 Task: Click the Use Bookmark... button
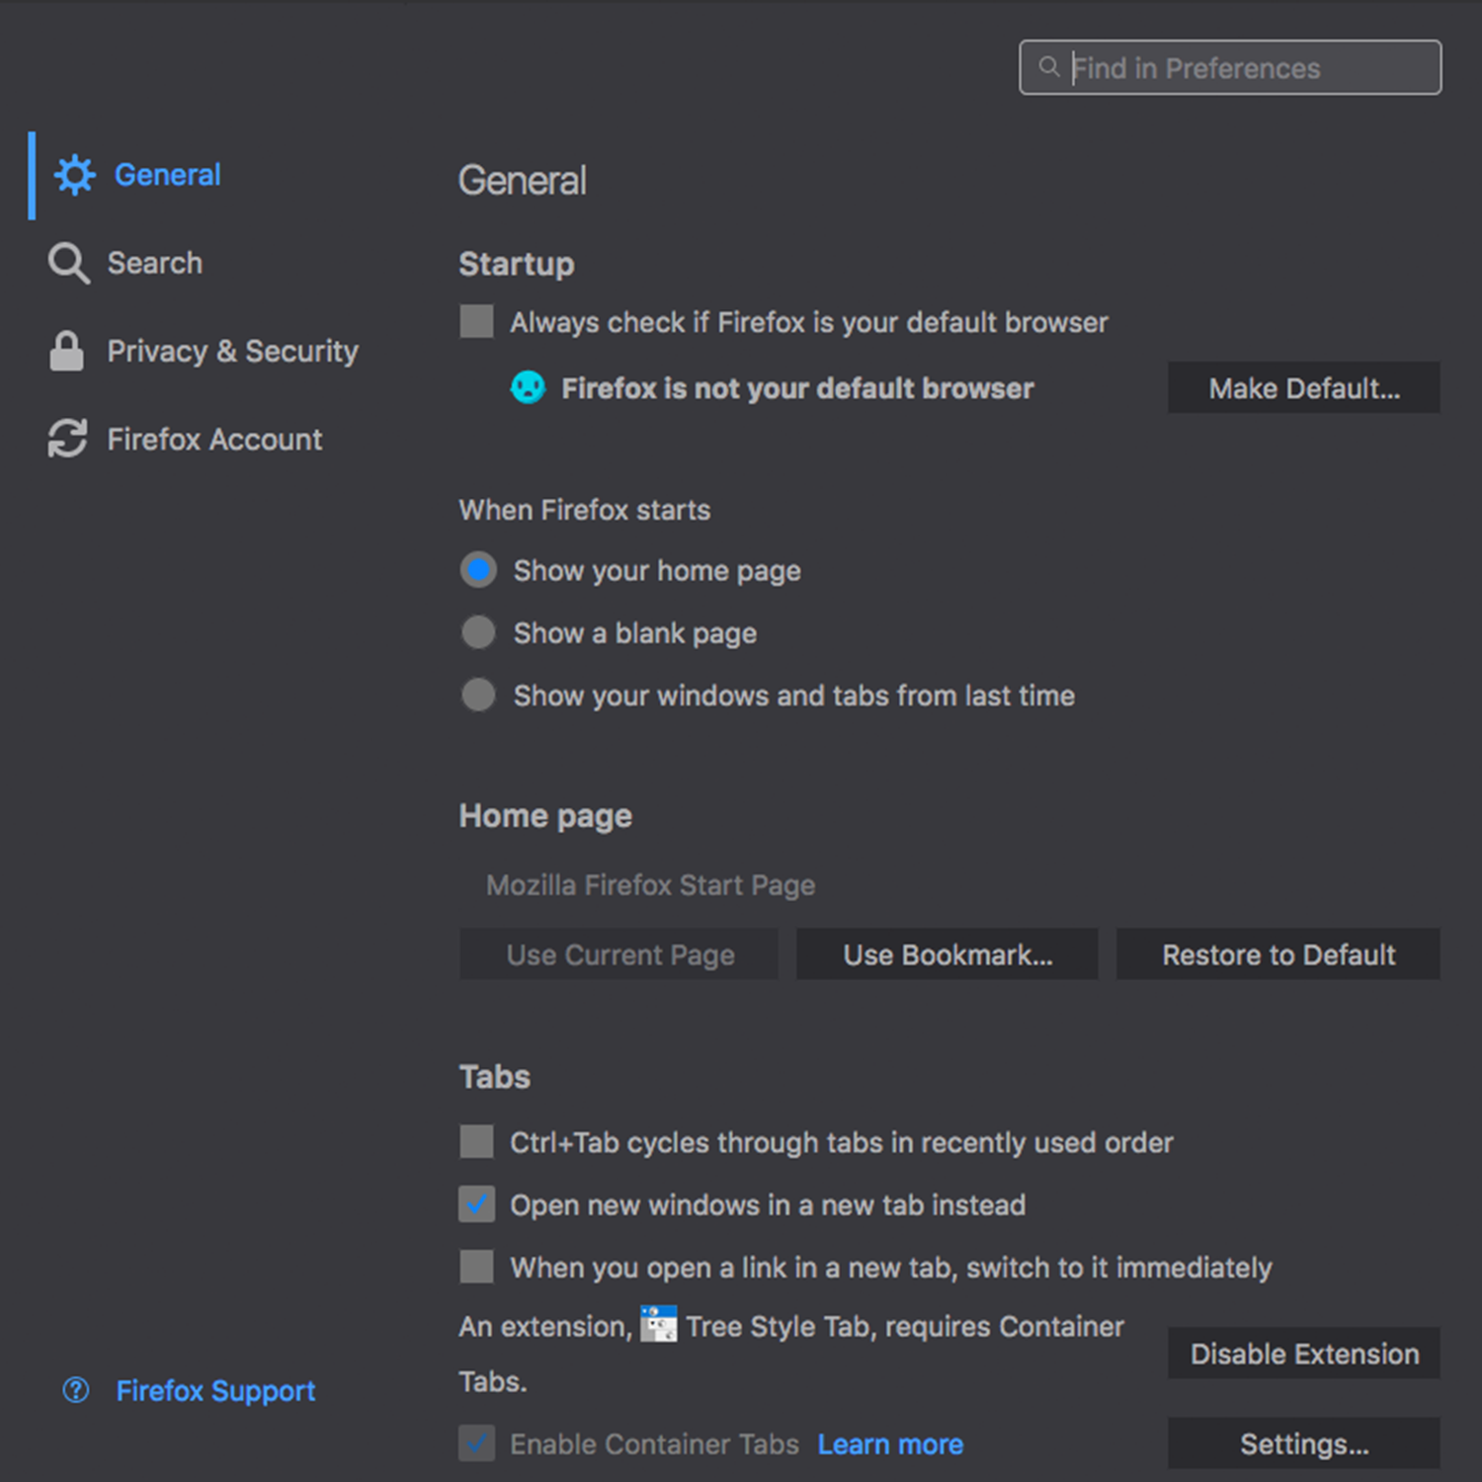point(947,954)
